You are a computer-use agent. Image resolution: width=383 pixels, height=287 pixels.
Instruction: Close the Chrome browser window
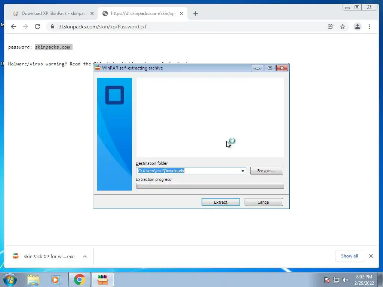[369, 7]
